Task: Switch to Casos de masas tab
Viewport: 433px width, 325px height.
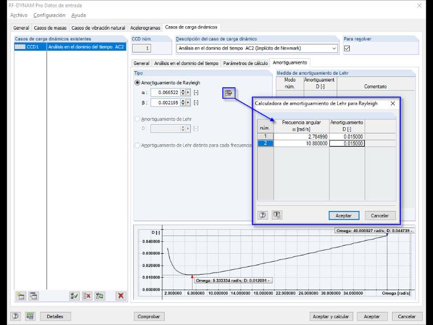Action: (50, 28)
